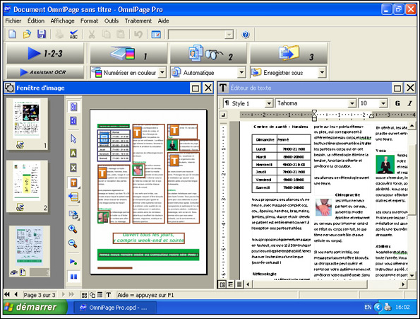Toggle the details view button in status bar
Screen dimensions: 420x319
click(x=100, y=295)
